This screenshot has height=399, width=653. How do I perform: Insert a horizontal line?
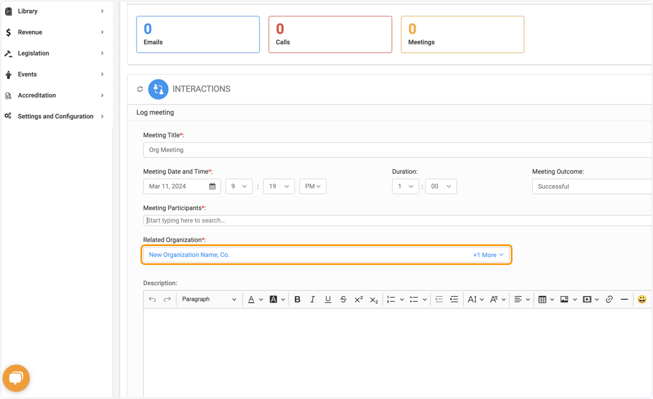coord(624,299)
